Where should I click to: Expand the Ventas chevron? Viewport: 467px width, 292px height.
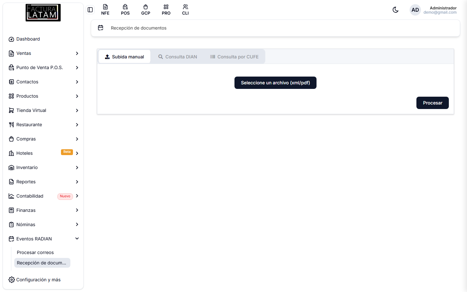point(77,53)
